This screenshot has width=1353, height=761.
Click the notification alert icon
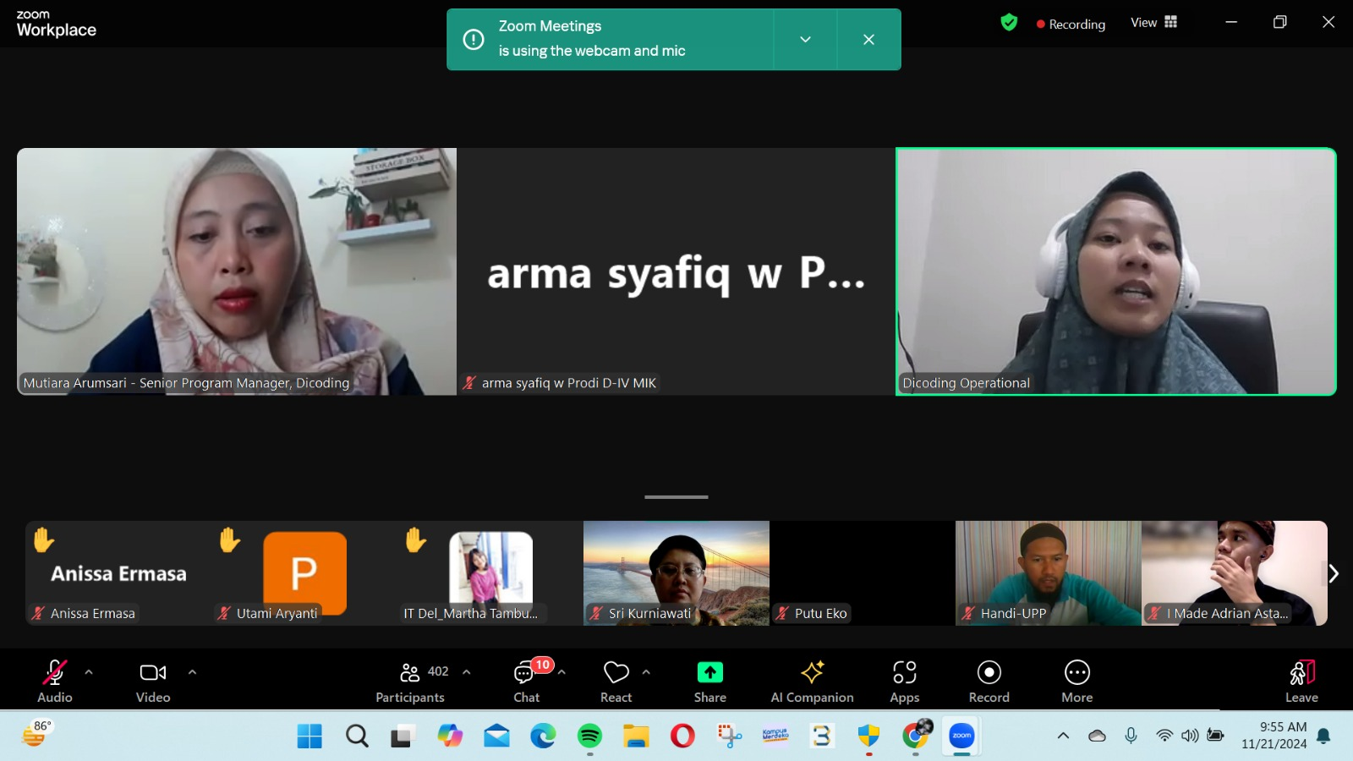(x=474, y=39)
